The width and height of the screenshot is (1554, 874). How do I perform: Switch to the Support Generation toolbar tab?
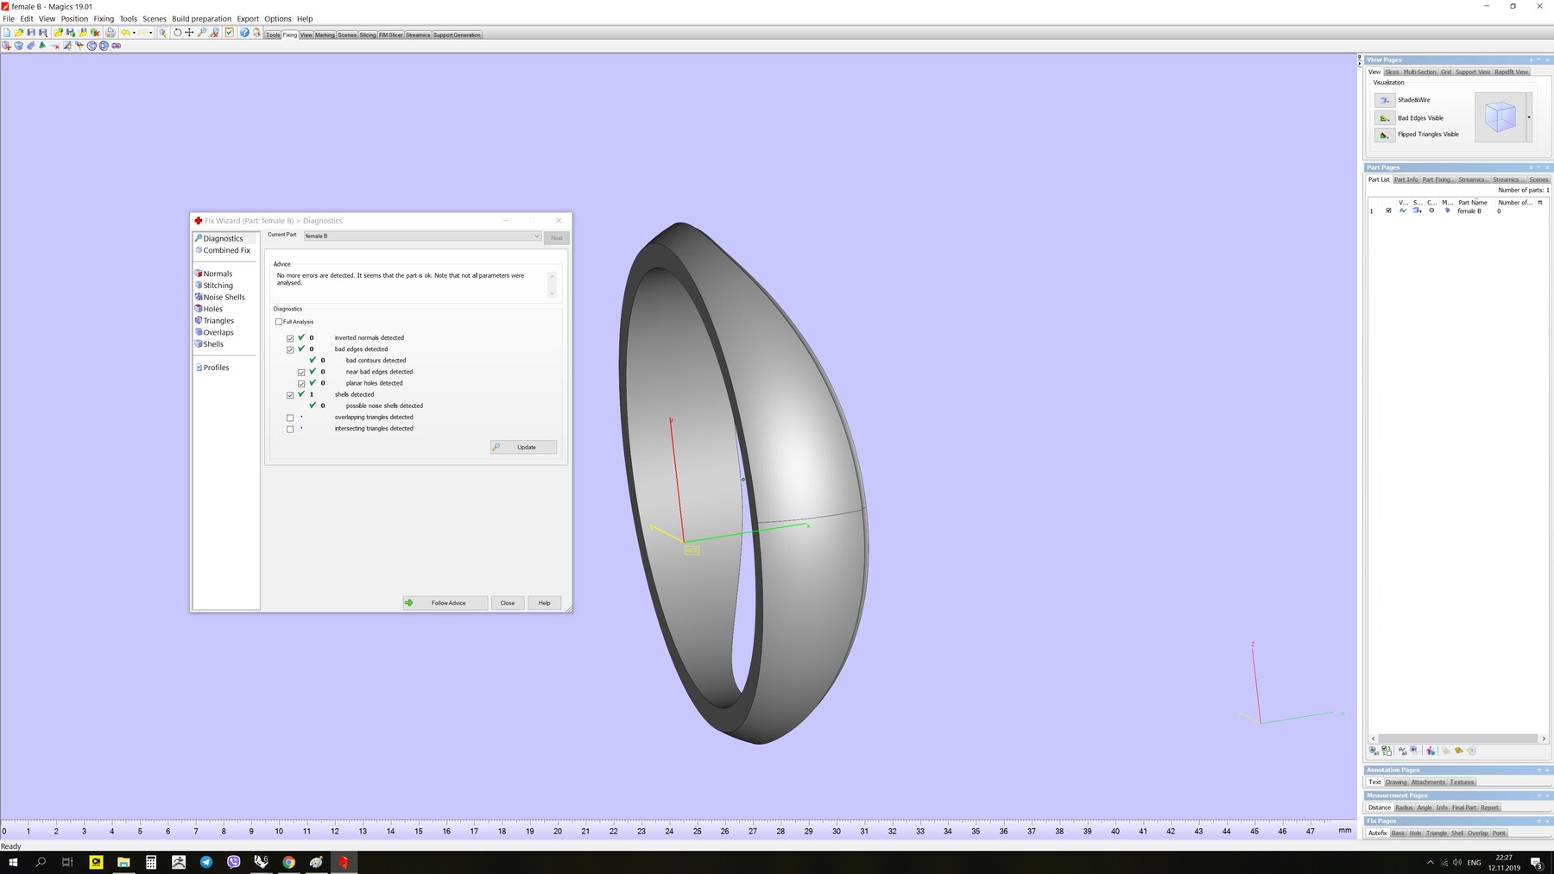(x=457, y=35)
